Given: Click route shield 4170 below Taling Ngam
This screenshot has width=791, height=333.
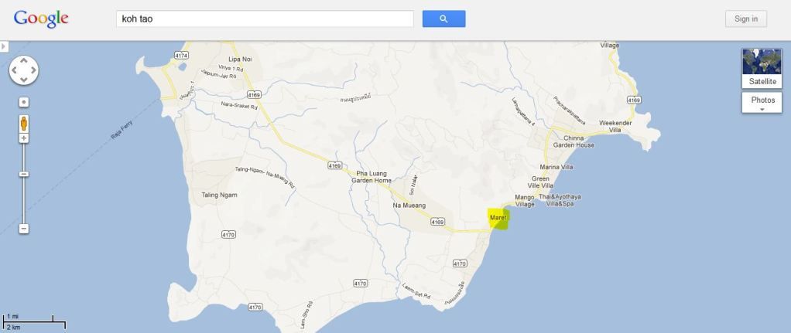Looking at the screenshot, I should click(228, 234).
